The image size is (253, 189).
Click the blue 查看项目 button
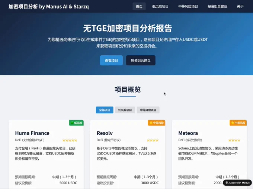point(111,61)
